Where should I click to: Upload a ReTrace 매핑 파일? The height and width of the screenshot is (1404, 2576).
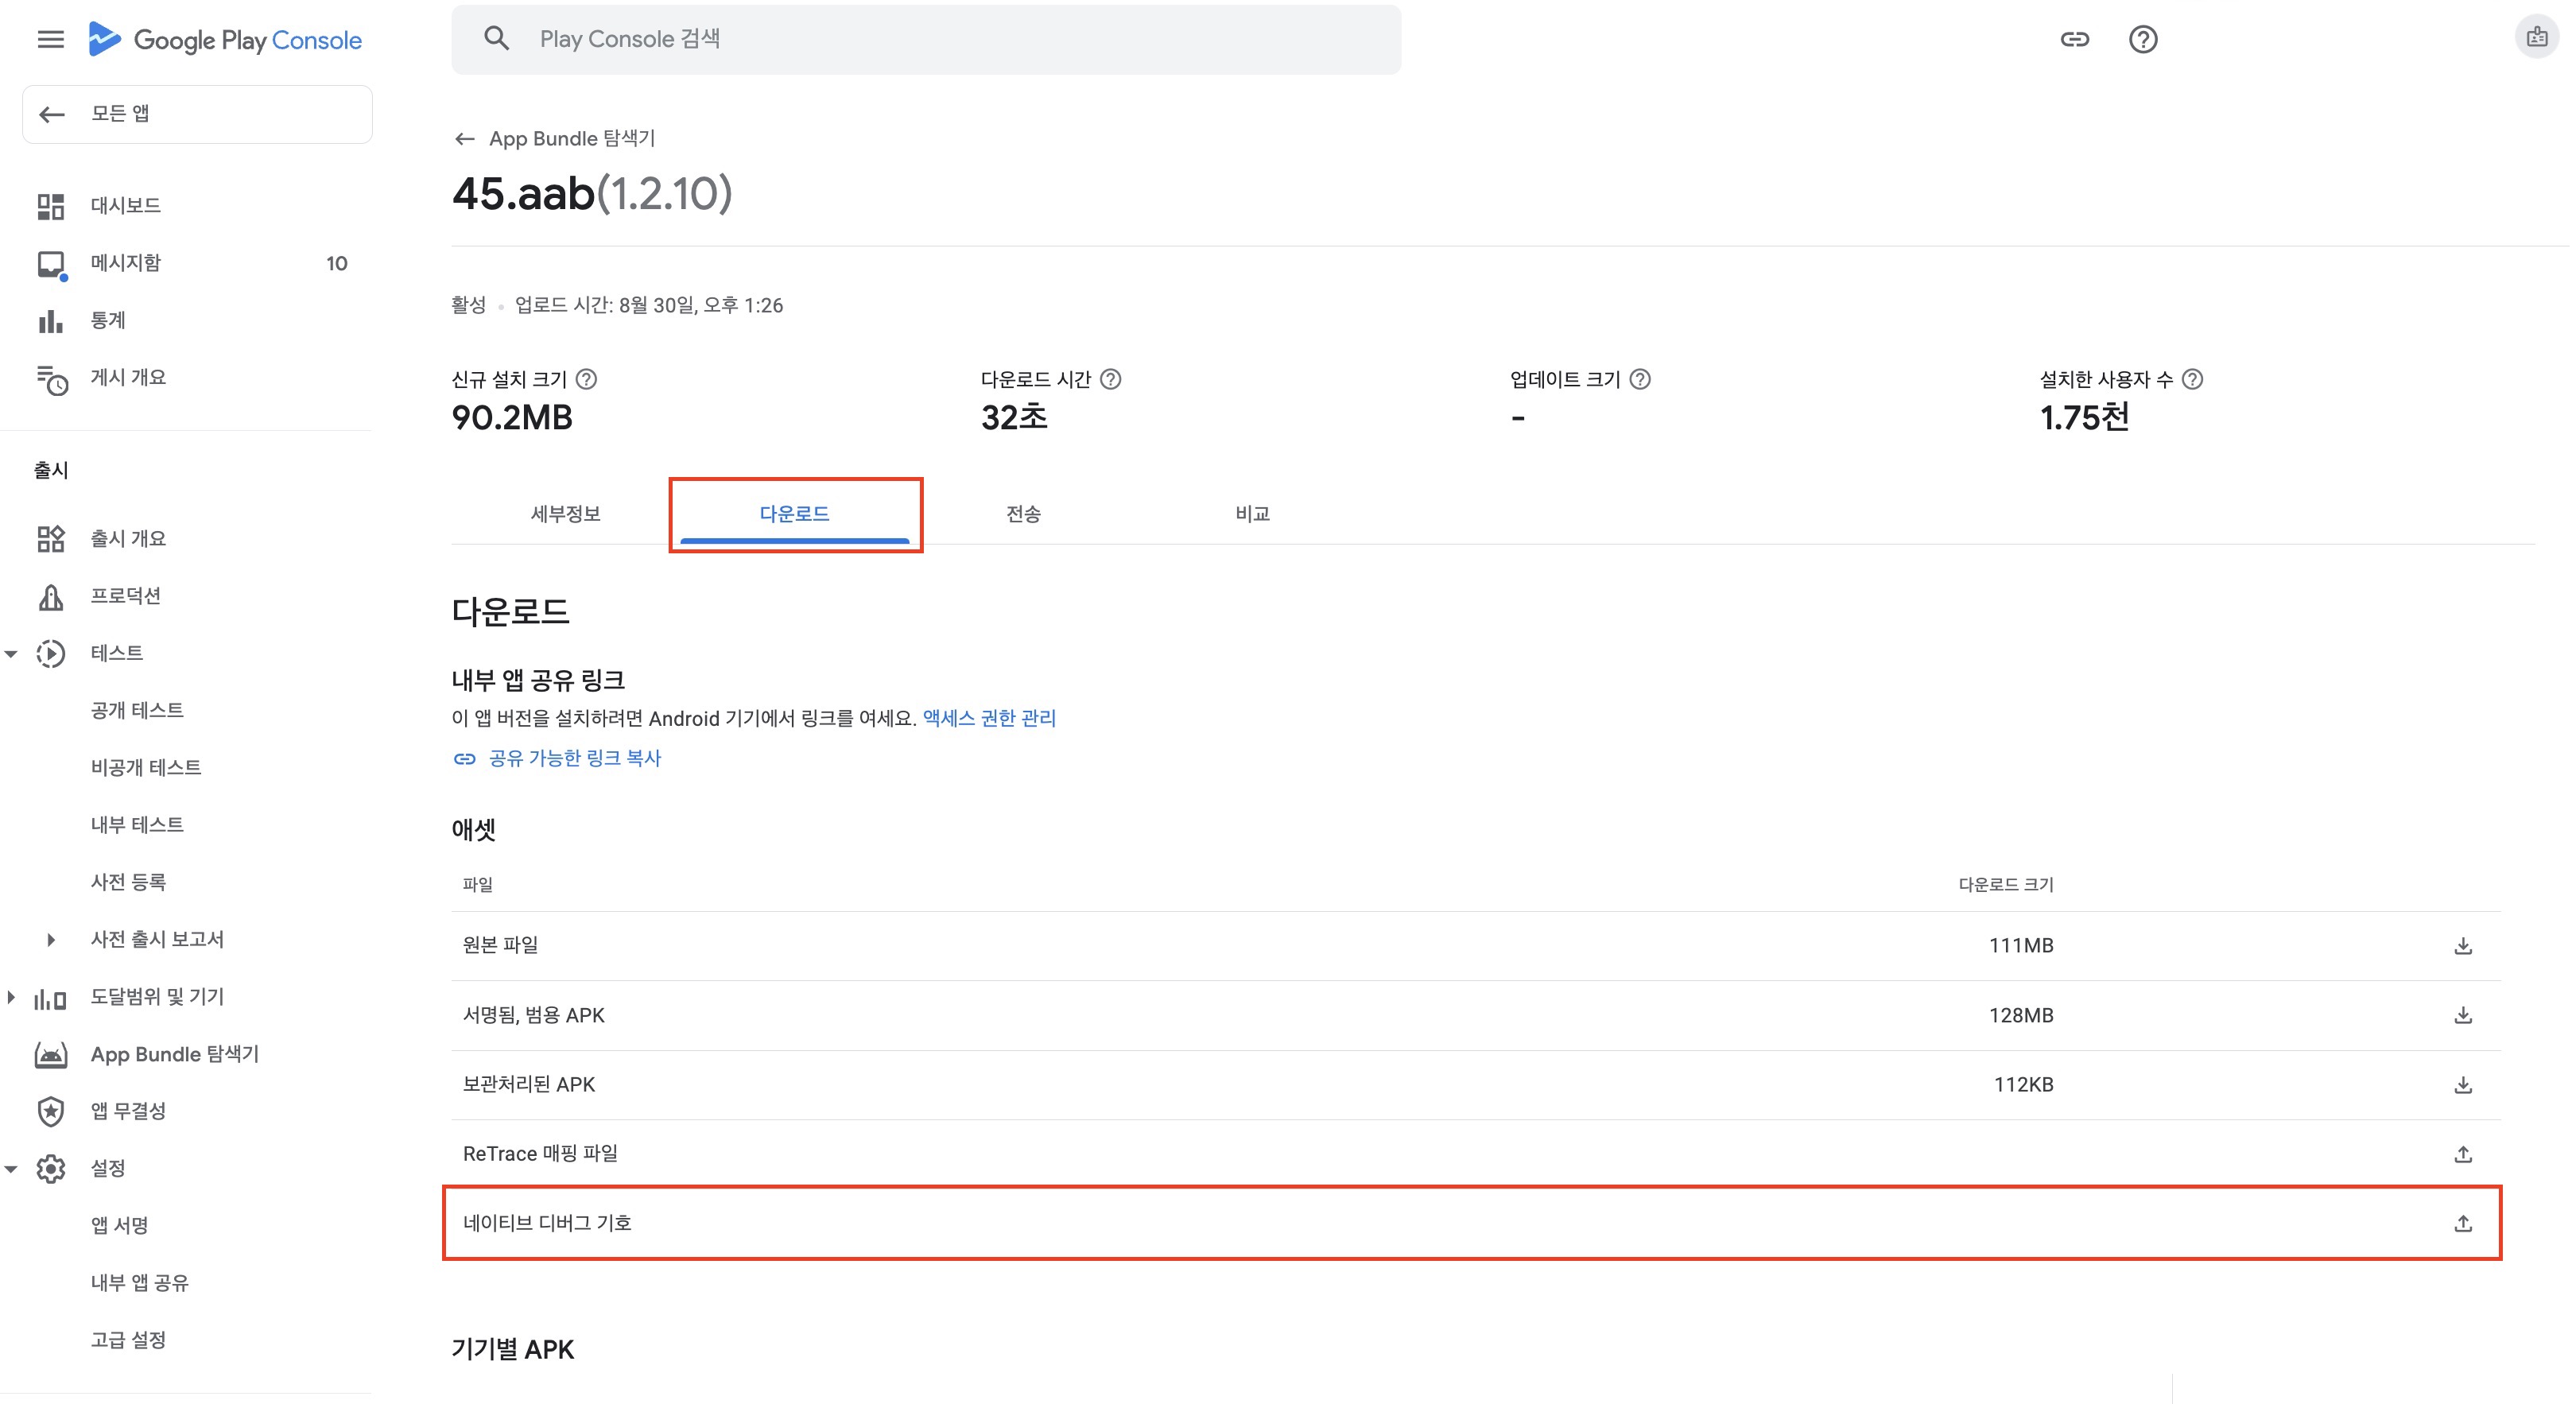tap(2462, 1154)
